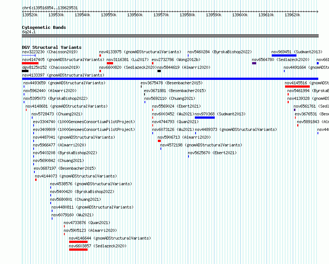Click nsv4538576 gnomAD variant label
The width and height of the screenshot is (329, 264).
(91, 184)
